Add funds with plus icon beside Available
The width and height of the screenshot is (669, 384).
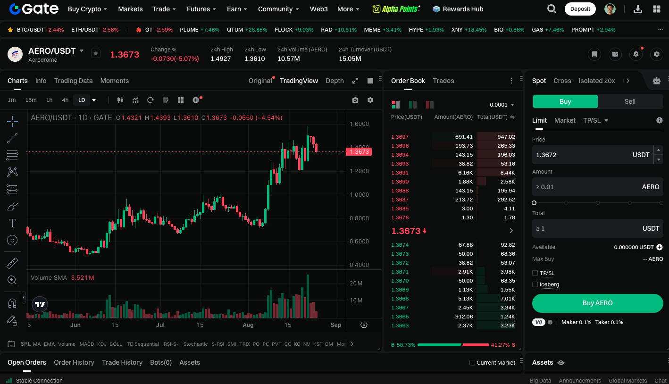659,247
